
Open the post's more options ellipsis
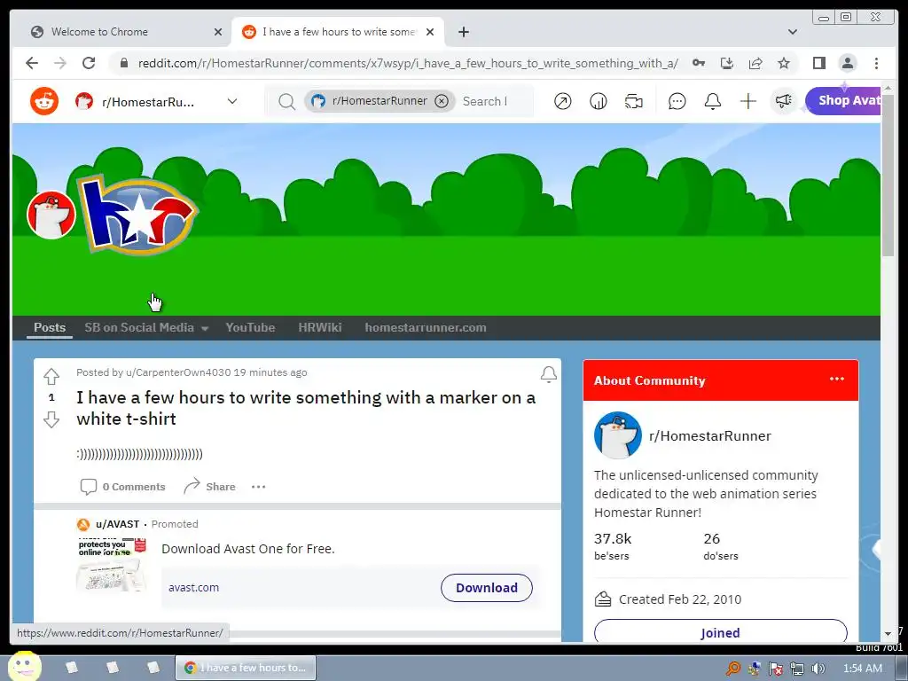(x=258, y=487)
